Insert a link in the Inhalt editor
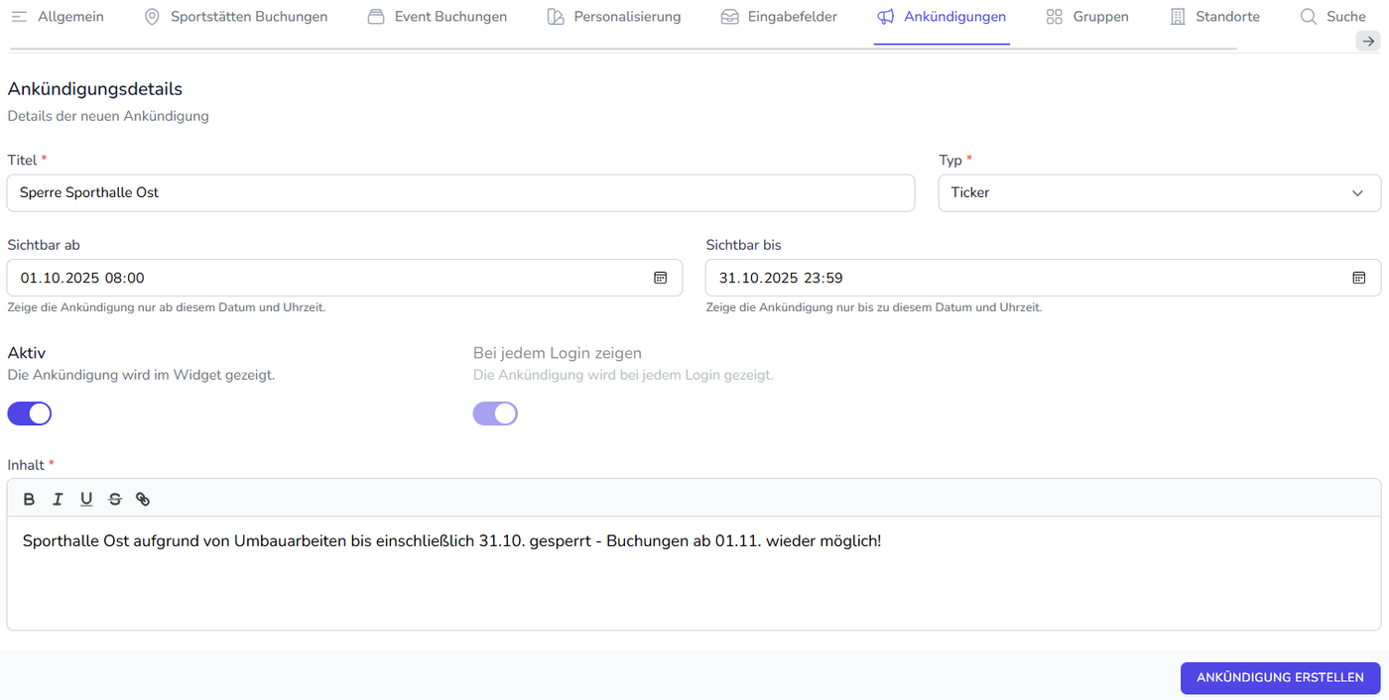This screenshot has width=1389, height=700. click(143, 500)
